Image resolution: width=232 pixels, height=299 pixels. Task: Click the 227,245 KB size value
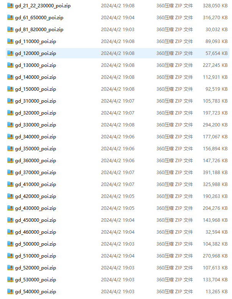click(x=215, y=65)
